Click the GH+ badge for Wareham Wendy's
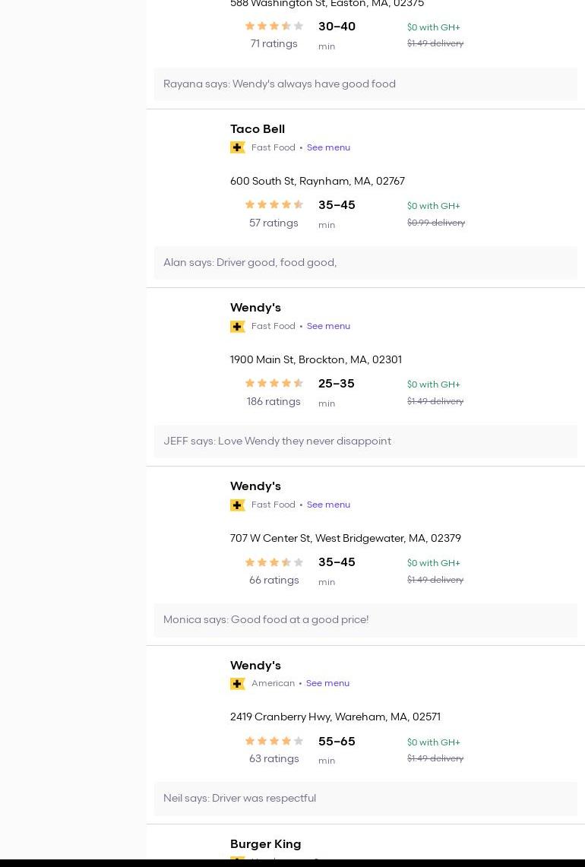The height and width of the screenshot is (867, 585). pyautogui.click(x=238, y=684)
